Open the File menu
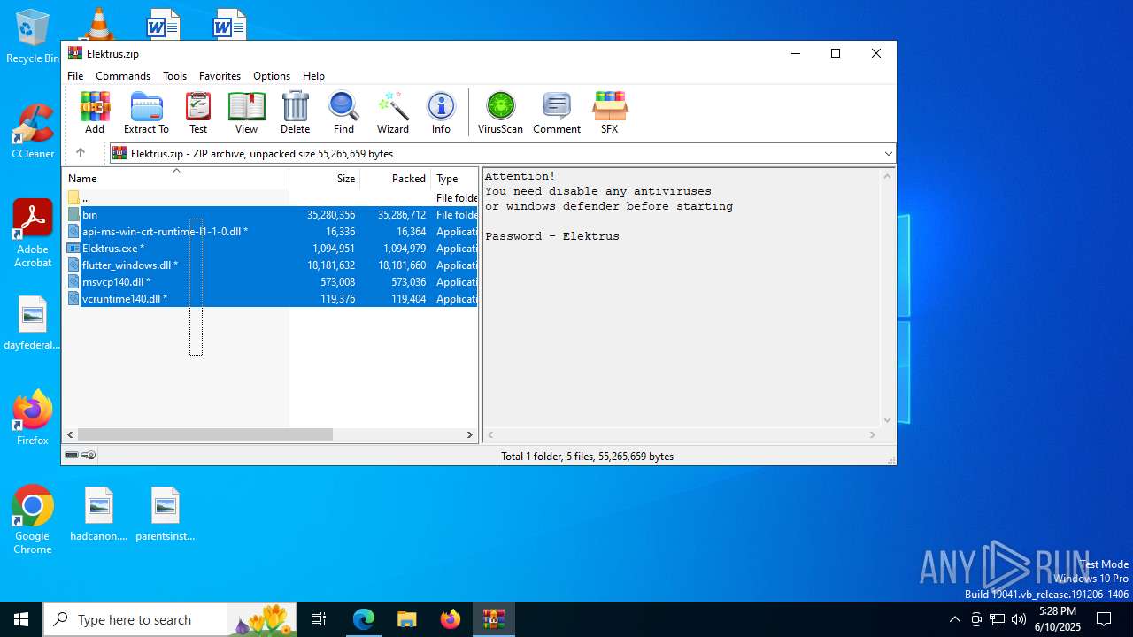The width and height of the screenshot is (1133, 637). (75, 76)
